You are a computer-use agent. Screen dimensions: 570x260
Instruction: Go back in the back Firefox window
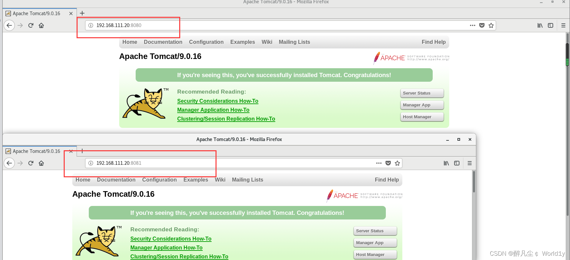pyautogui.click(x=9, y=25)
